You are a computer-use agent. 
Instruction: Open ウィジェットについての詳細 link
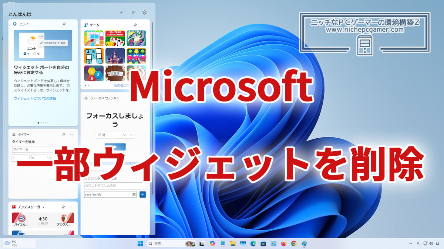pyautogui.click(x=35, y=98)
